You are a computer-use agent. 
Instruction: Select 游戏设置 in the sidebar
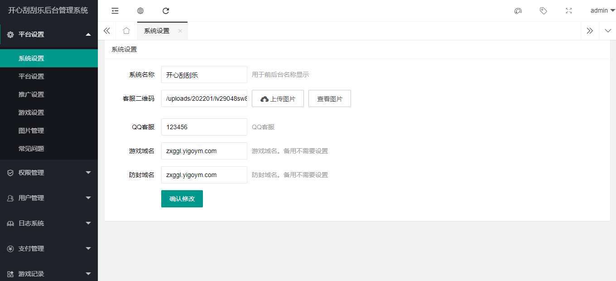(x=31, y=112)
